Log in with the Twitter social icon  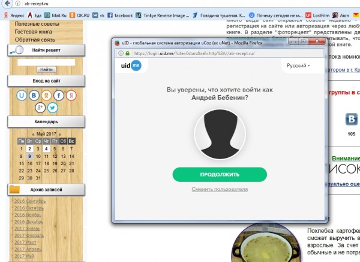(53, 108)
